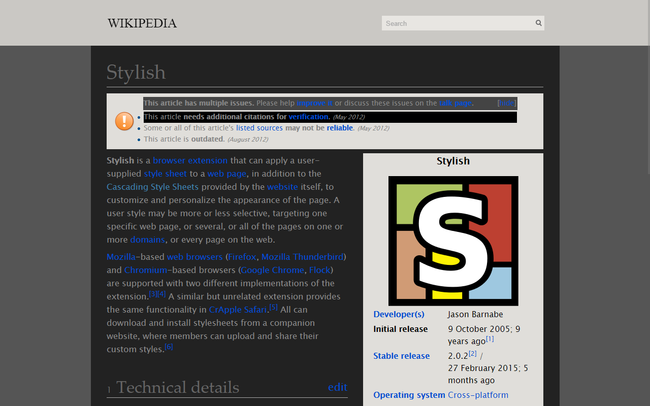
Task: Click the '(August 2012)' date note
Action: (x=247, y=140)
